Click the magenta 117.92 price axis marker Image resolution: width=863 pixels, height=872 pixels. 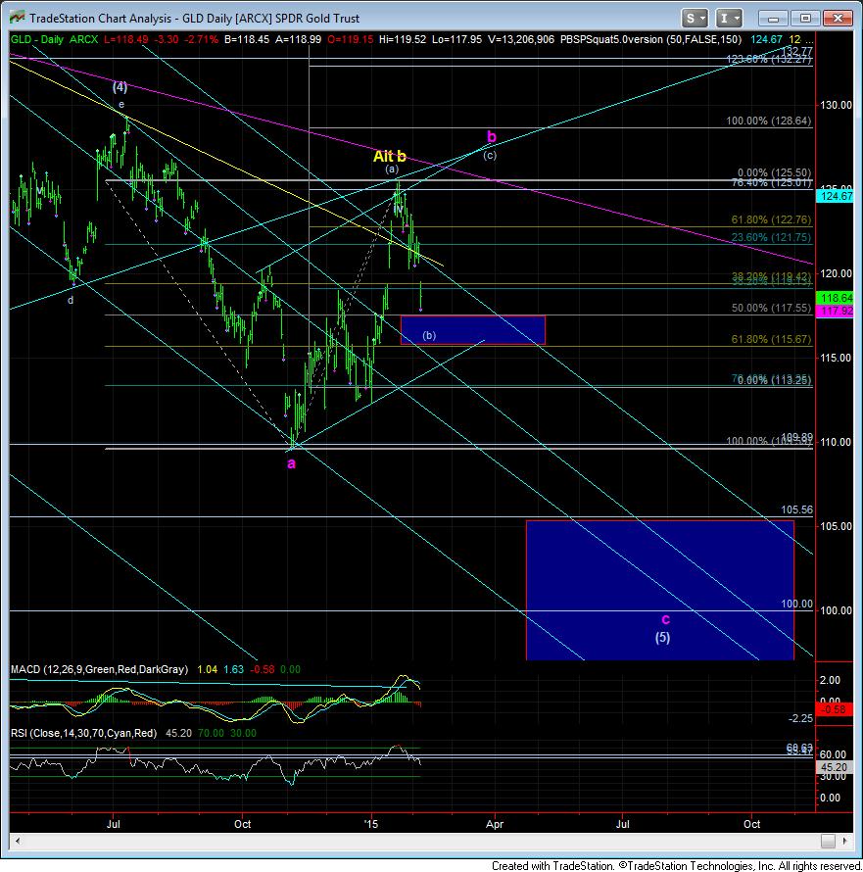click(x=836, y=311)
